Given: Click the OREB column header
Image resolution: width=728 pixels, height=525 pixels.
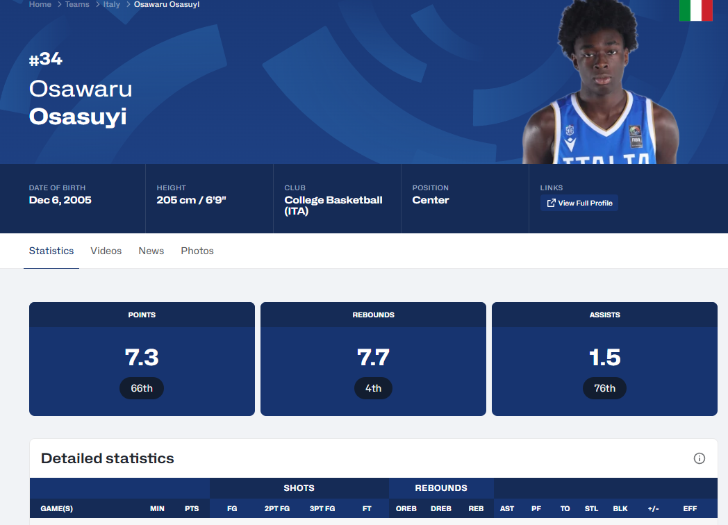Looking at the screenshot, I should click(406, 508).
